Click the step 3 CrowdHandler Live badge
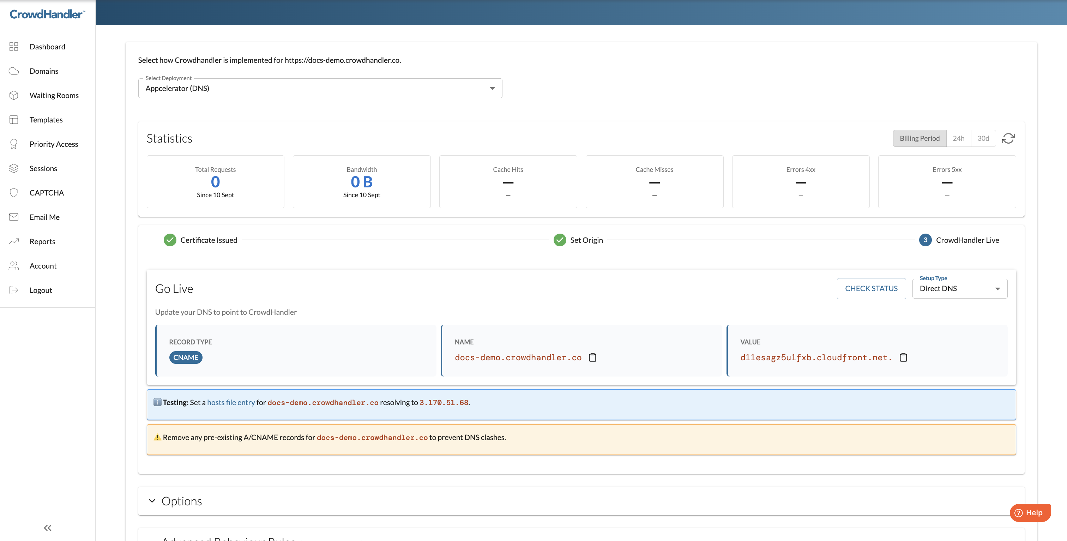The width and height of the screenshot is (1067, 541). pos(926,240)
